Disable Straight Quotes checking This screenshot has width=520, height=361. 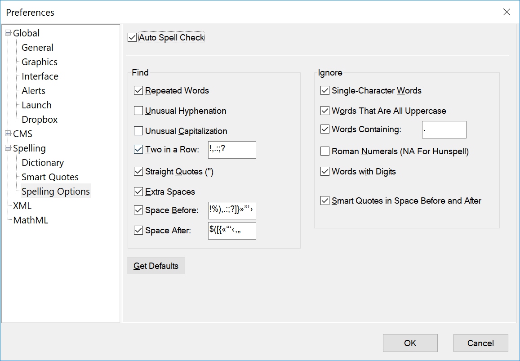tap(138, 171)
